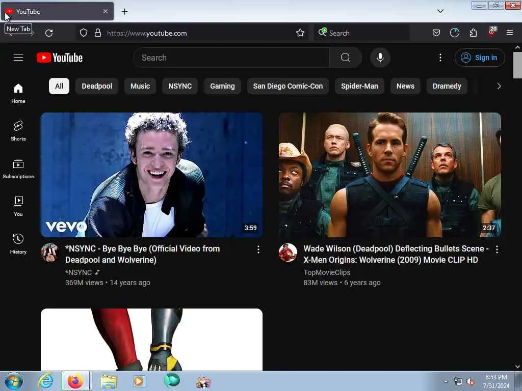
Task: Open the TopMovieClips channel avatar
Action: [x=288, y=253]
